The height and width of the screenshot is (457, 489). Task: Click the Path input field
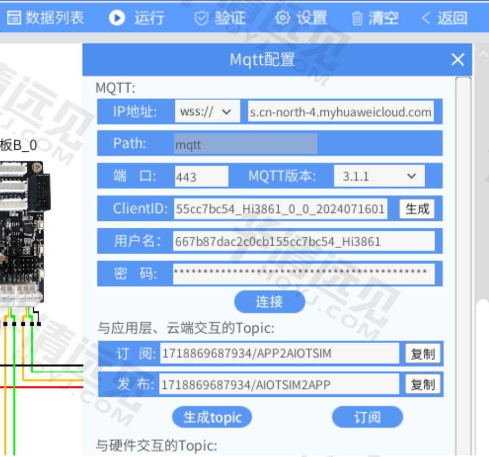[246, 144]
